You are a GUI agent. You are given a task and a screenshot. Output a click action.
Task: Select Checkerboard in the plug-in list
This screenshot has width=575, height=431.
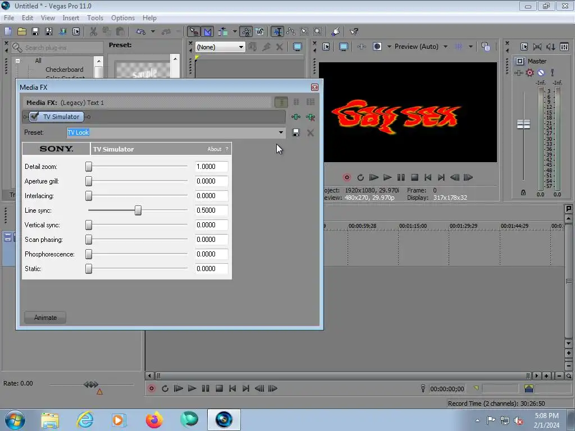pyautogui.click(x=65, y=69)
